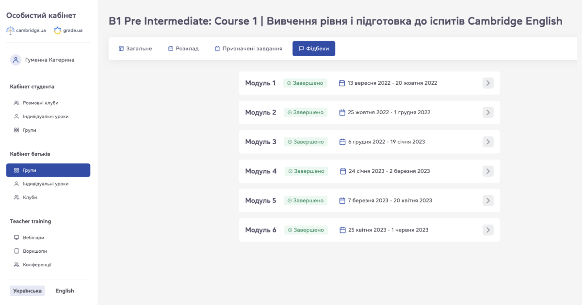Click the Завершено badge of Модуль 6
This screenshot has width=582, height=305.
[306, 230]
